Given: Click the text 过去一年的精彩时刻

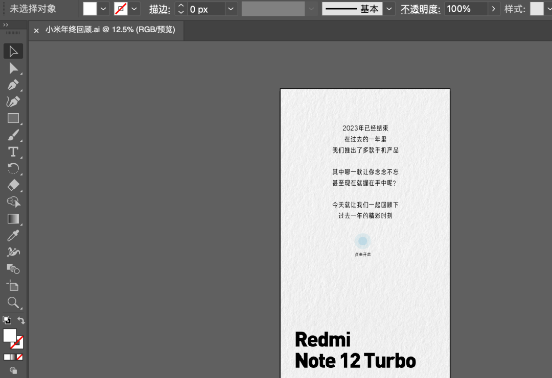Looking at the screenshot, I should point(365,216).
